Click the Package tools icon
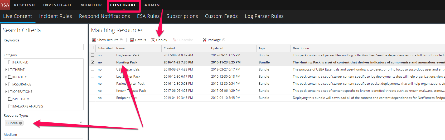 coord(204,40)
